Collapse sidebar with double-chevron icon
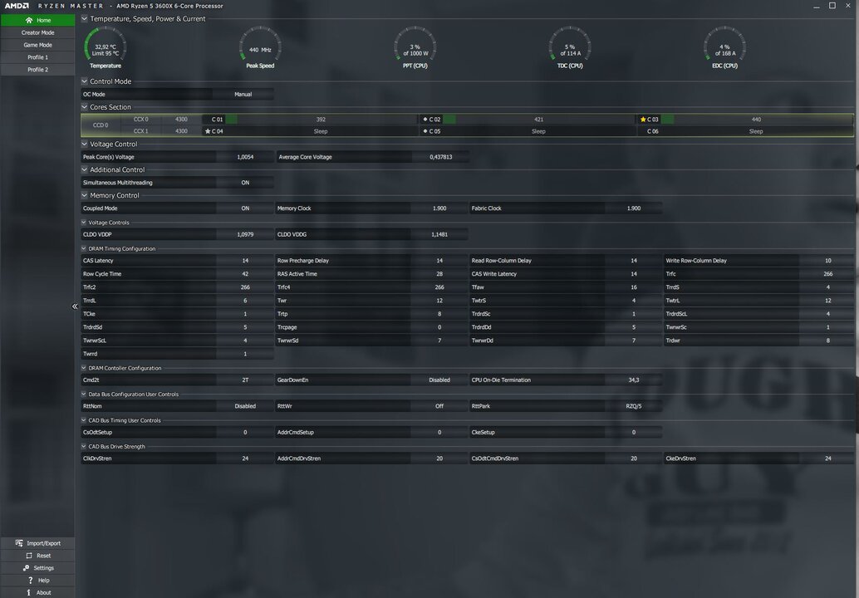 75,306
